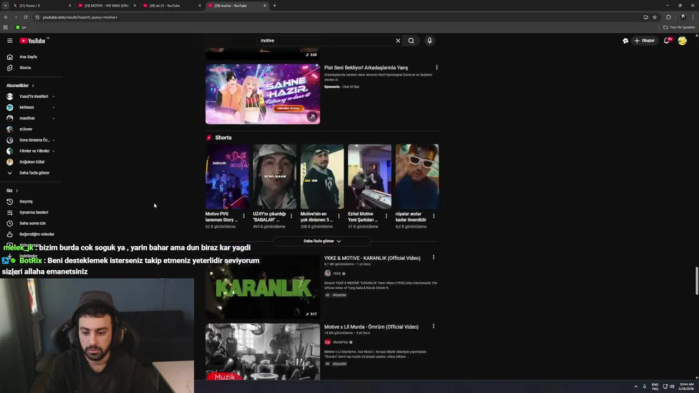
Task: Switch to the ati 25 - YouTube tab
Action: [x=171, y=5]
